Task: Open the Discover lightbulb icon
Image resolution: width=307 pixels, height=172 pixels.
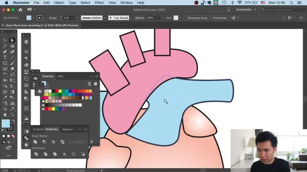Action: point(228,10)
